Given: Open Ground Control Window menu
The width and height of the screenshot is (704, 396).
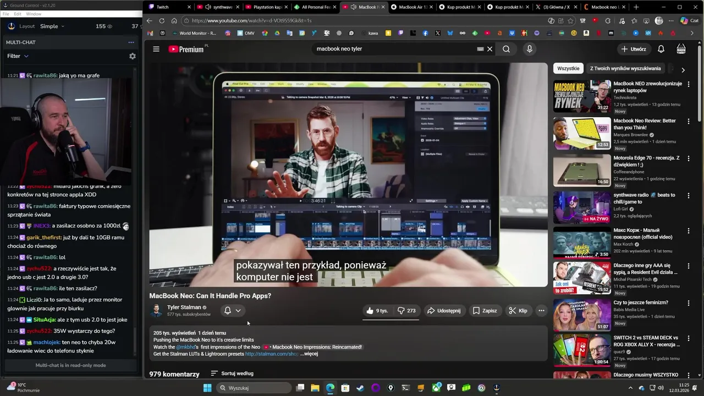Looking at the screenshot, I should 34,14.
